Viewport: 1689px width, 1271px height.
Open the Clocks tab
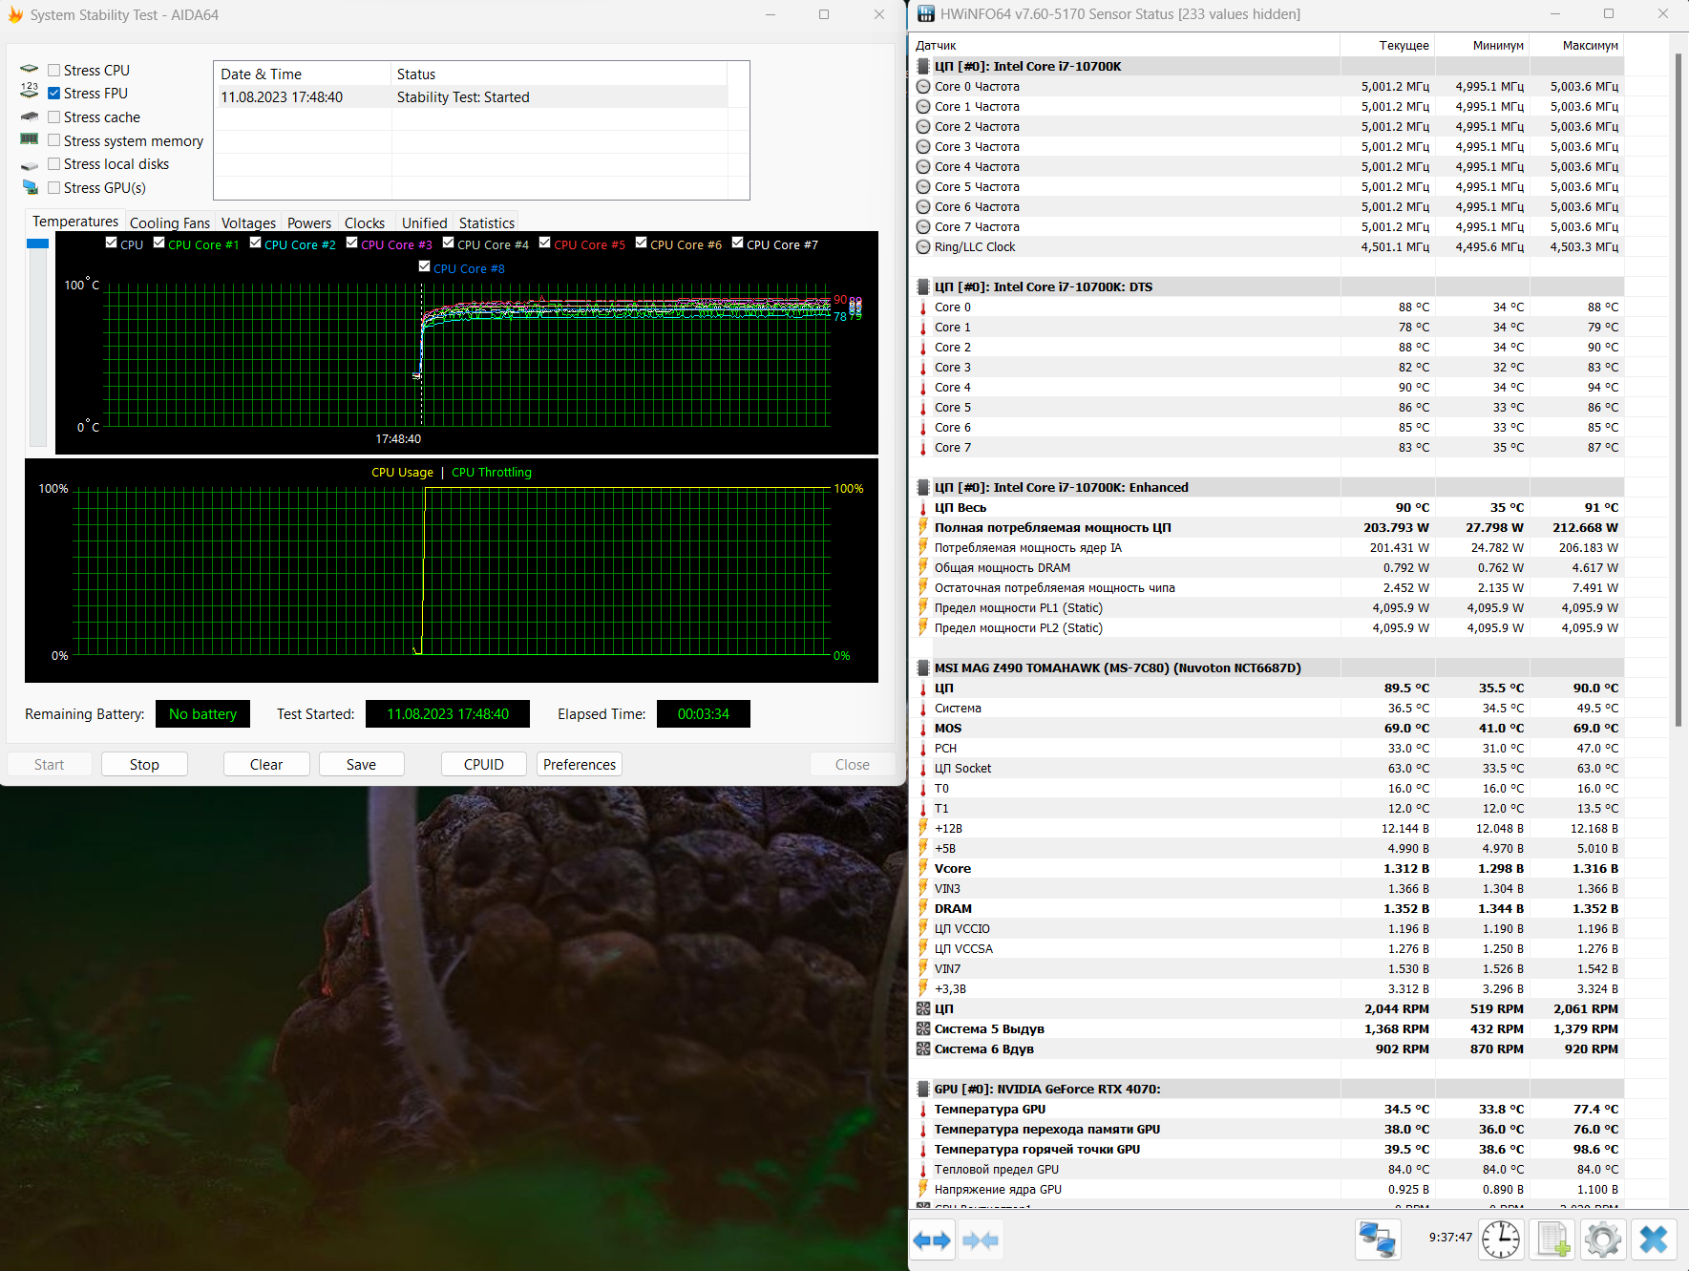pos(365,222)
